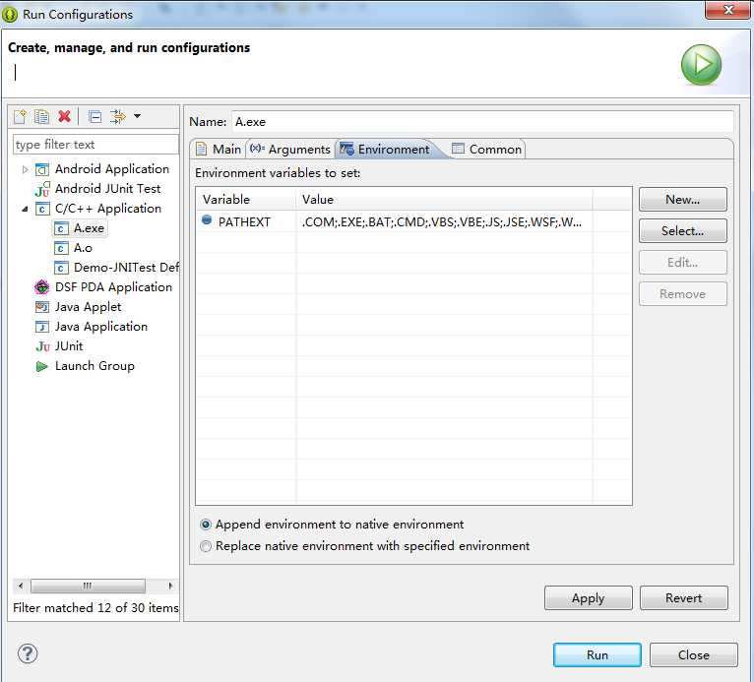Select the Java Applet label
754x682 pixels.
tap(88, 307)
